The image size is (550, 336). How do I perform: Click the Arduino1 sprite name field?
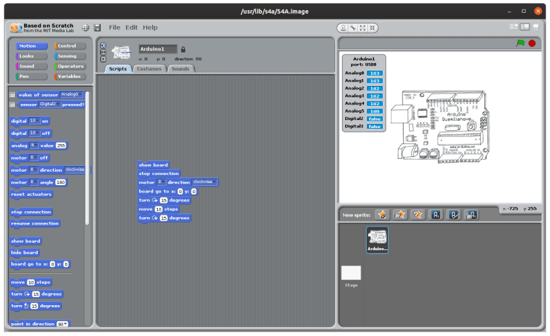pos(158,49)
